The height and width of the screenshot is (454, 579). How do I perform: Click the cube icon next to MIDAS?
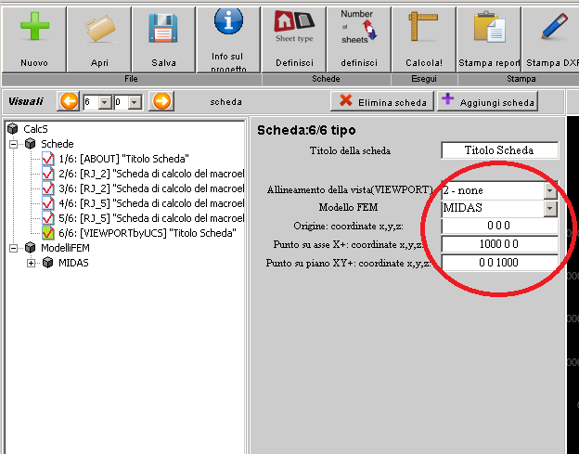[48, 263]
